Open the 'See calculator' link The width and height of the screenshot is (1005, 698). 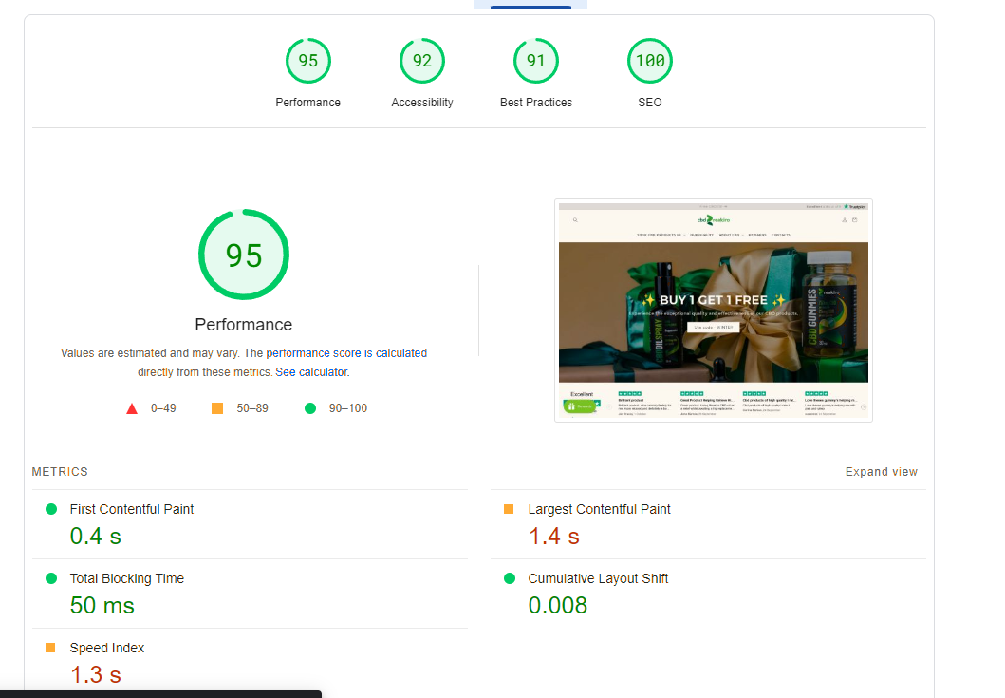(x=311, y=372)
